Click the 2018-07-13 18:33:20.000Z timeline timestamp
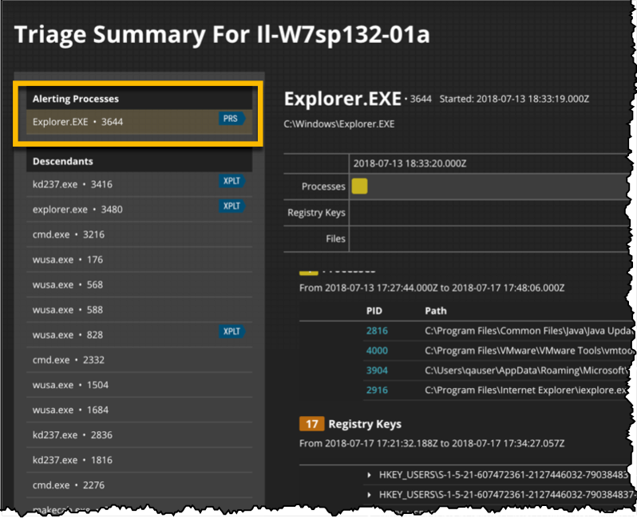637x518 pixels. [x=410, y=164]
